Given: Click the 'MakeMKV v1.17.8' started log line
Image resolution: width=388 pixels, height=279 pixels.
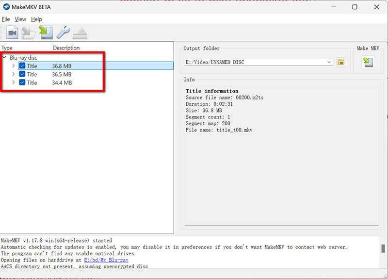Looking at the screenshot, I should 56,240.
